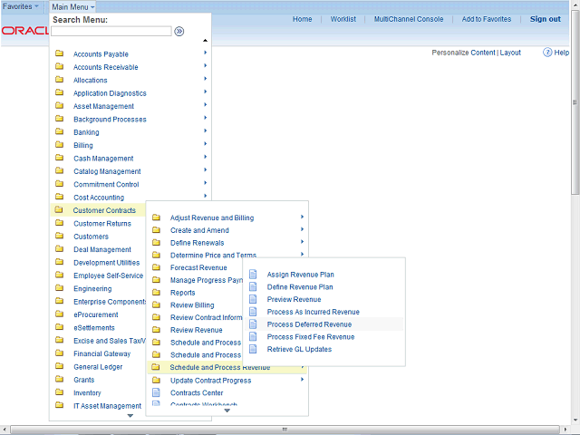The width and height of the screenshot is (580, 435).
Task: Click the Sign out link
Action: pyautogui.click(x=545, y=19)
